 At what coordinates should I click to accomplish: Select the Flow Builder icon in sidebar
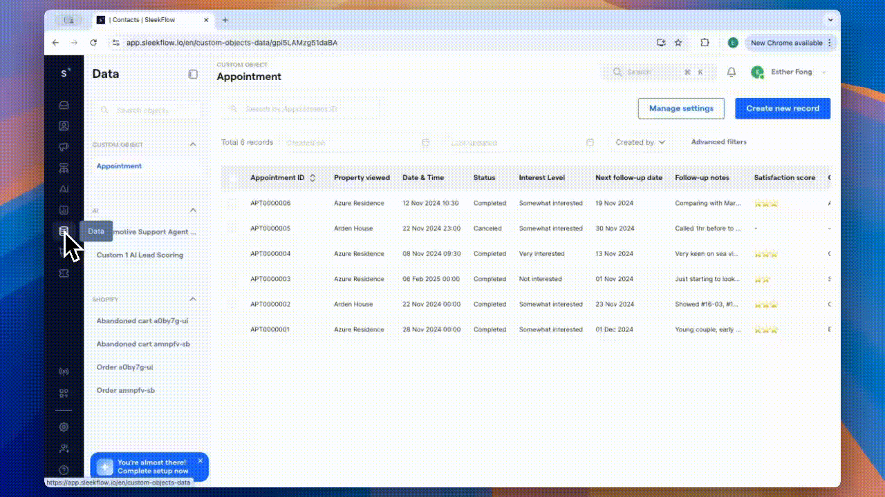(64, 167)
